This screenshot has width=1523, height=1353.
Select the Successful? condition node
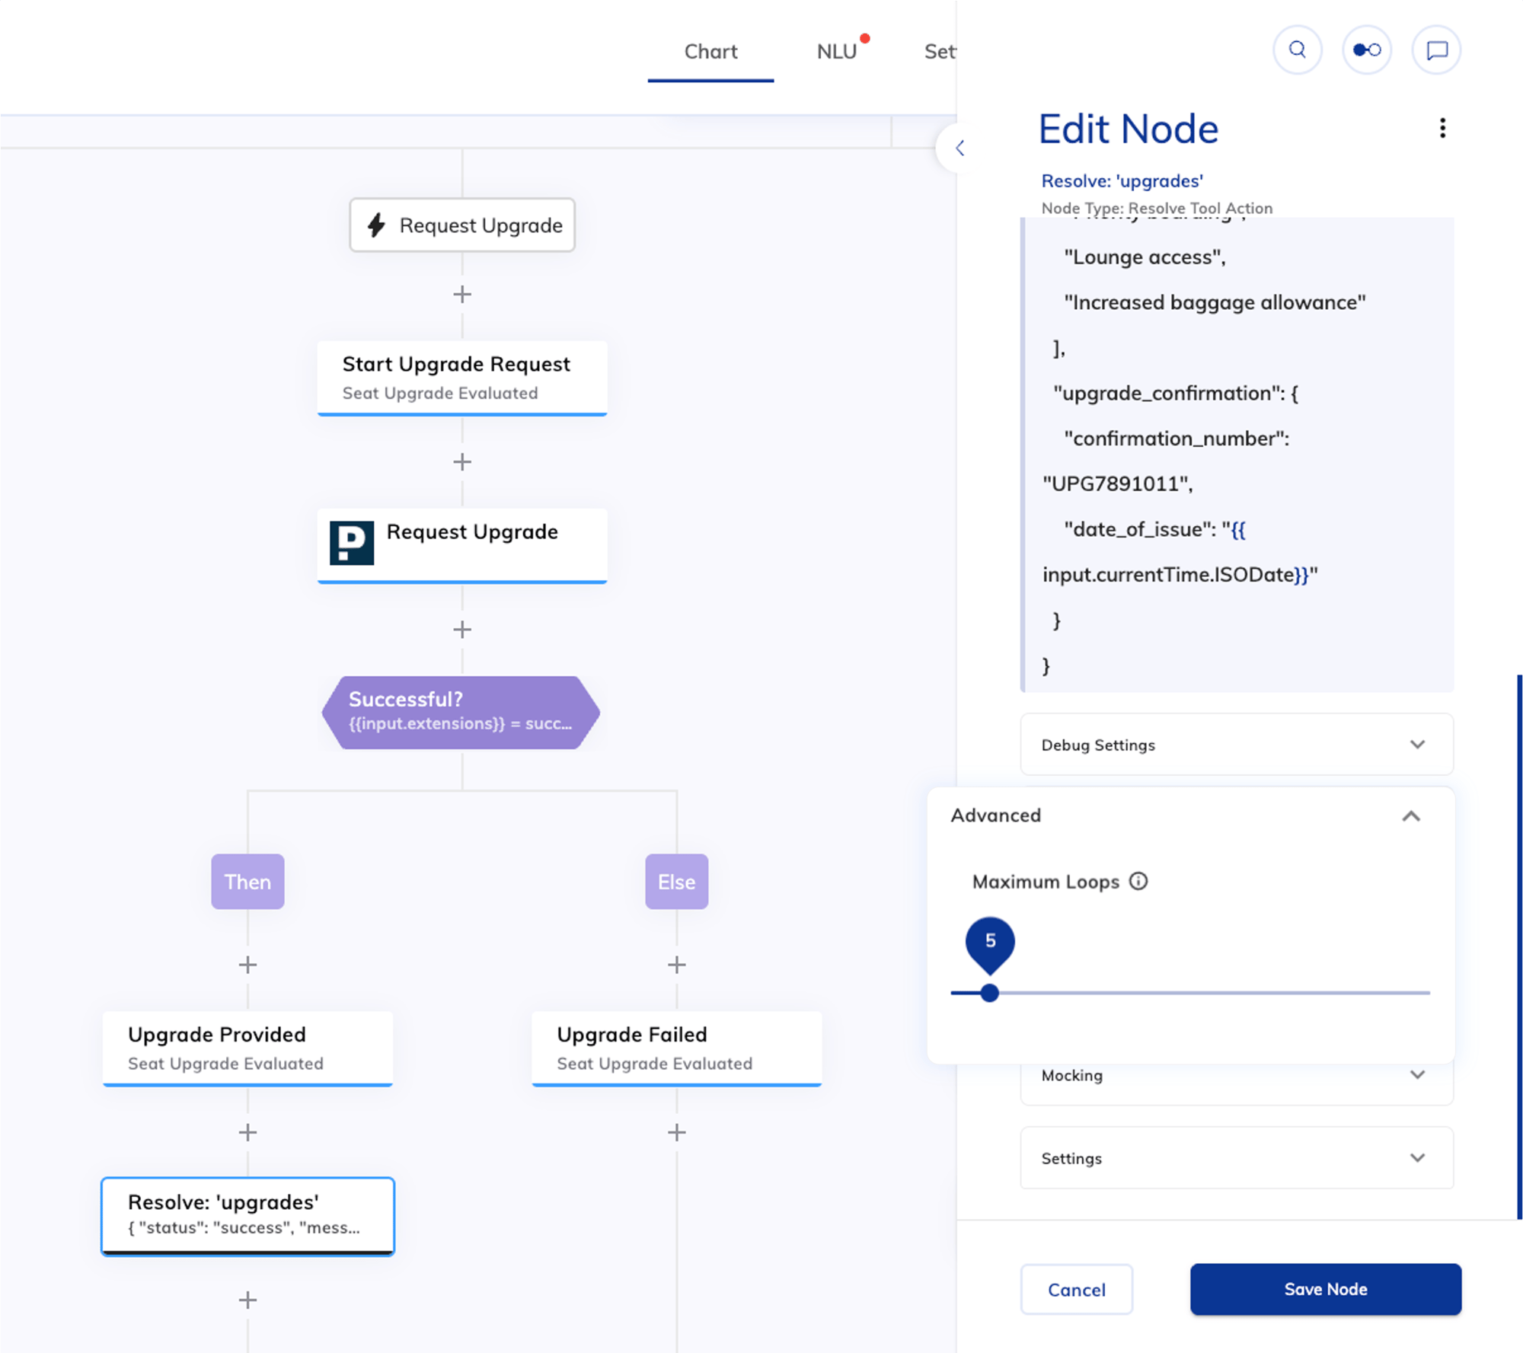tap(461, 712)
